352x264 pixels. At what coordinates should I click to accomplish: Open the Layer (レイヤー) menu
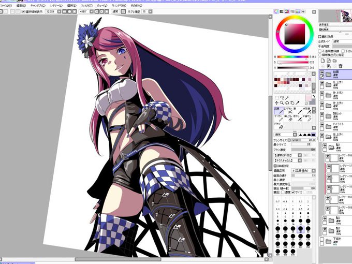pyautogui.click(x=56, y=6)
